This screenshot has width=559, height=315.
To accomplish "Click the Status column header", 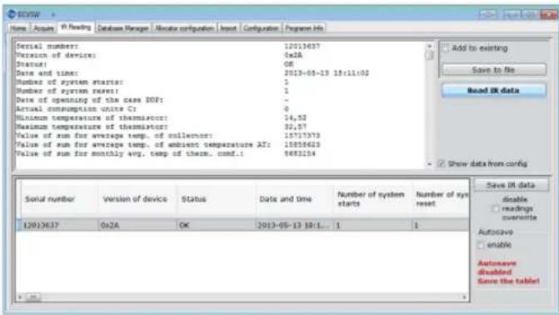I will point(216,199).
